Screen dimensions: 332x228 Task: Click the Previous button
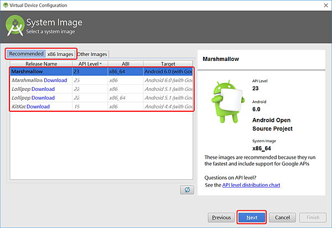221,217
